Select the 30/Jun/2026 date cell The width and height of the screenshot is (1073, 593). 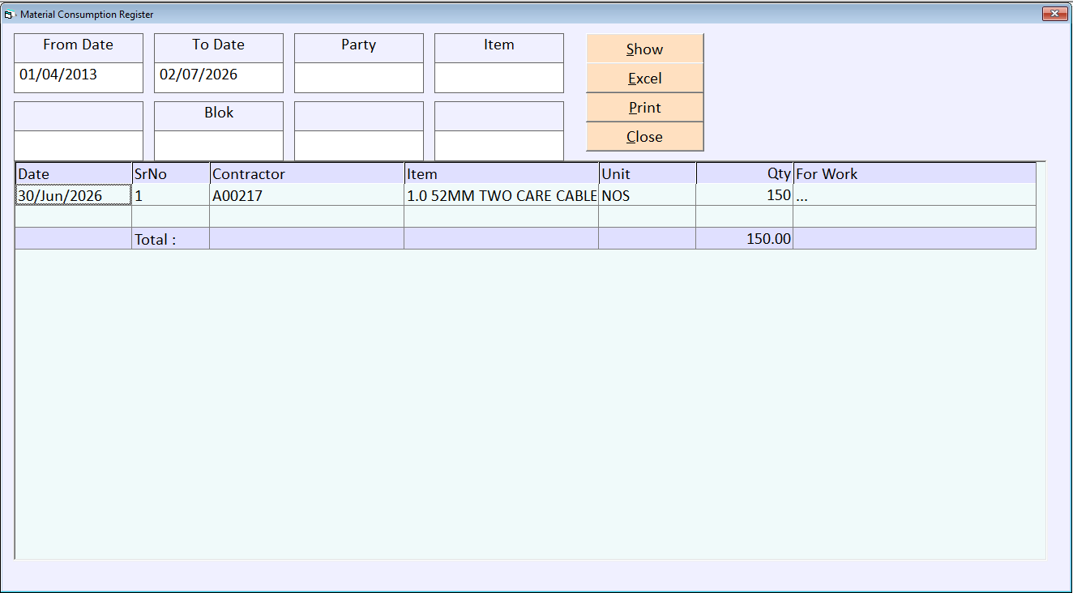coord(74,195)
